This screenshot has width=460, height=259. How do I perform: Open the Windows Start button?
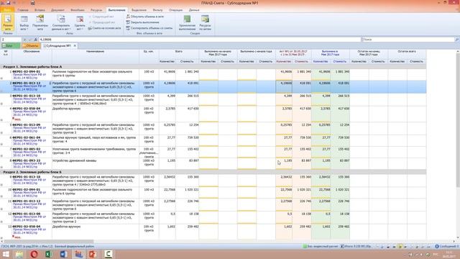(6, 254)
